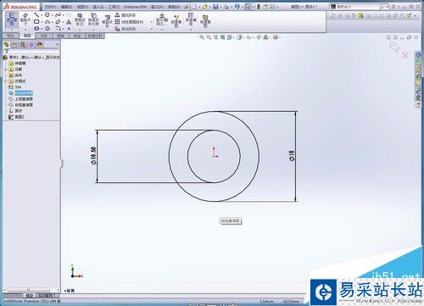424x306 pixels.
Task: Open dropdown arrow next to Save icon
Action: click(220, 7)
